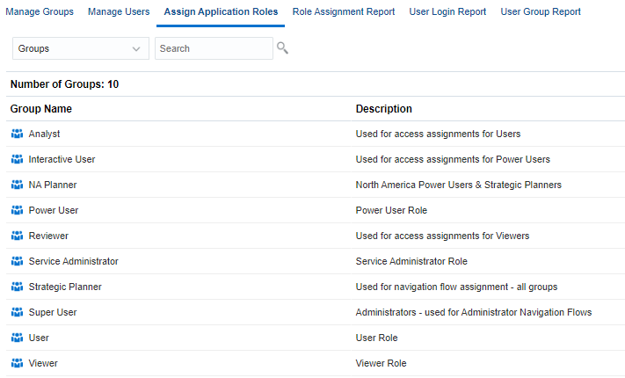This screenshot has height=378, width=625.
Task: Select the User group name
Action: 39,338
